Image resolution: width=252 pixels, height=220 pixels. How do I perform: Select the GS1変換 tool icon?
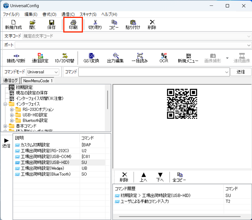coord(91,58)
